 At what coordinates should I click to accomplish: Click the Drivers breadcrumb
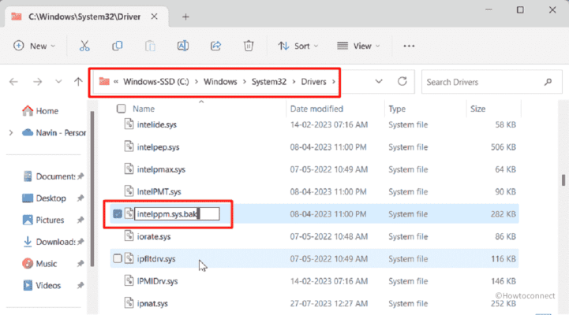[313, 82]
